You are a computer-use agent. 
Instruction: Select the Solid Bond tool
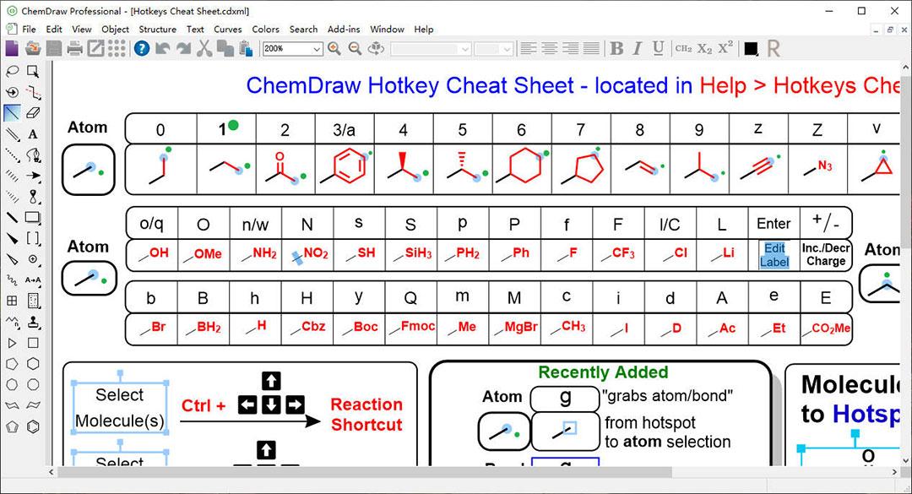12,113
